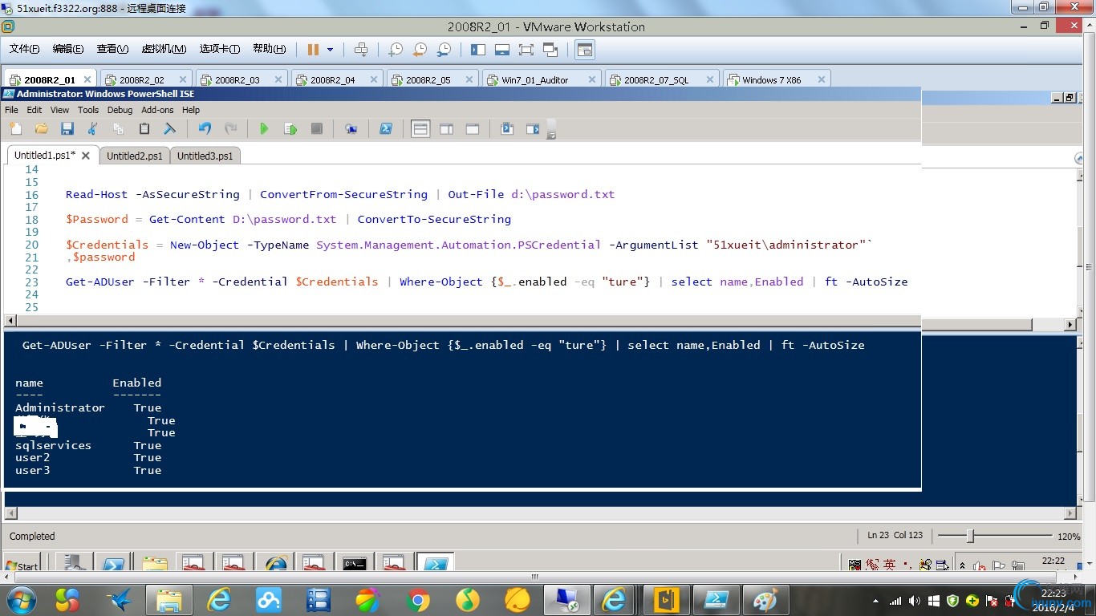The height and width of the screenshot is (616, 1096).
Task: Open New Remote PowerShell Tab icon
Action: [x=351, y=129]
